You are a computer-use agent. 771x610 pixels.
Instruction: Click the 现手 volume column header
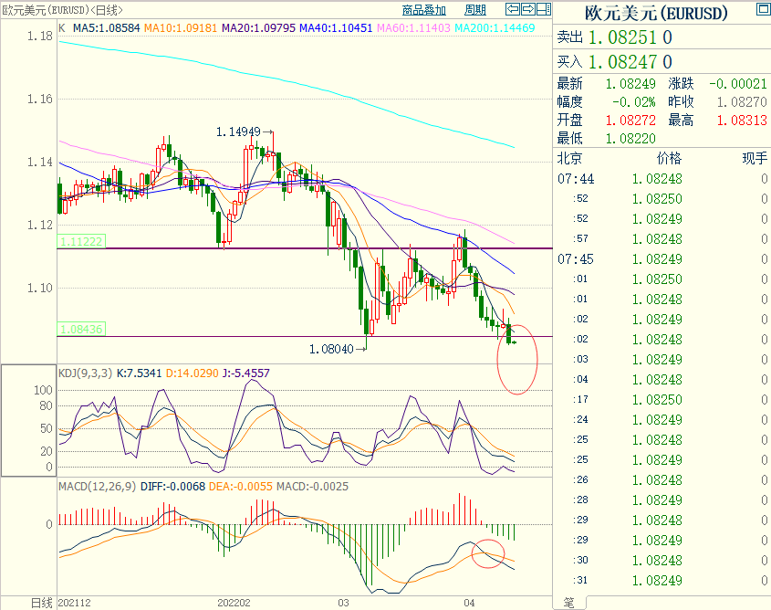[755, 158]
